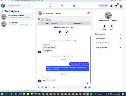This screenshot has height=96, width=126.
Task: Click the browser address bar URL
Action: (x=29, y=1)
